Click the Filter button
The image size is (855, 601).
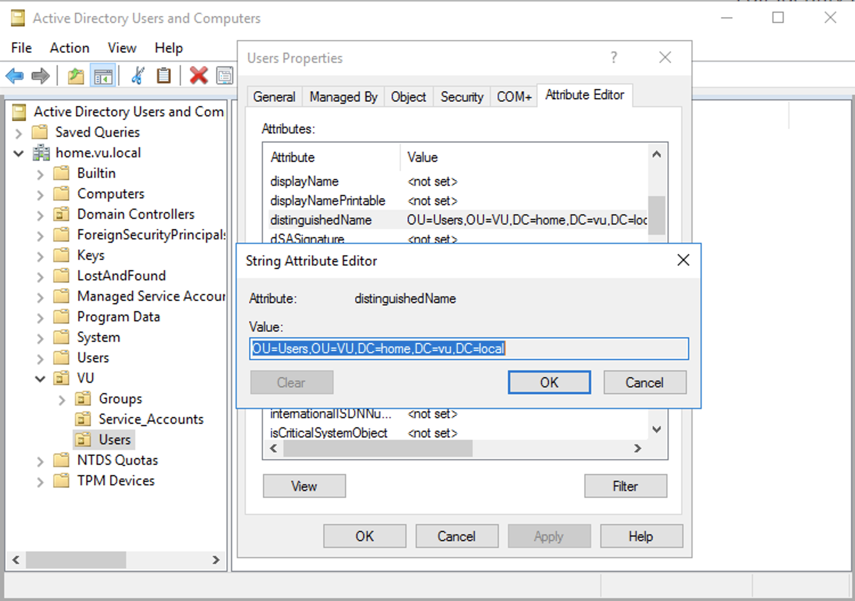[x=625, y=486]
